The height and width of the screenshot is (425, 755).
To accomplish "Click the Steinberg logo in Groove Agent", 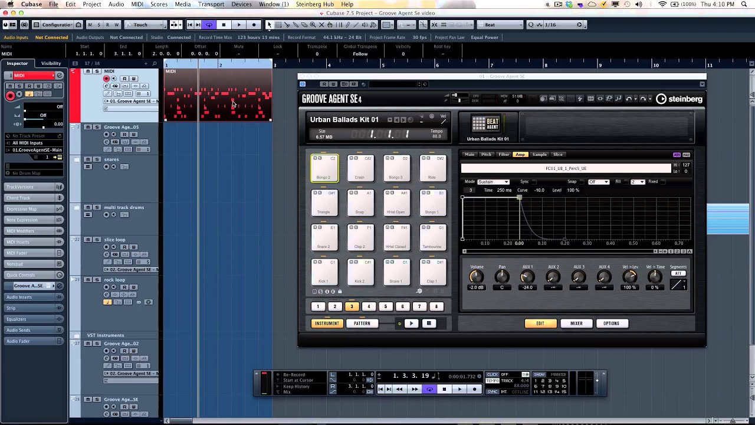I will 679,99.
